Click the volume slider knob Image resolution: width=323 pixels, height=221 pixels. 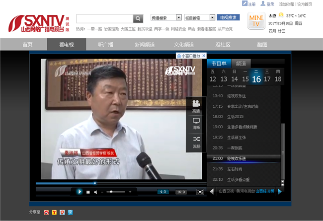coord(111,192)
